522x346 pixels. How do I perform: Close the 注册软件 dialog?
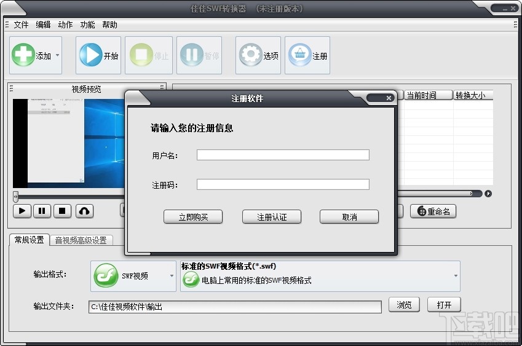click(x=389, y=98)
